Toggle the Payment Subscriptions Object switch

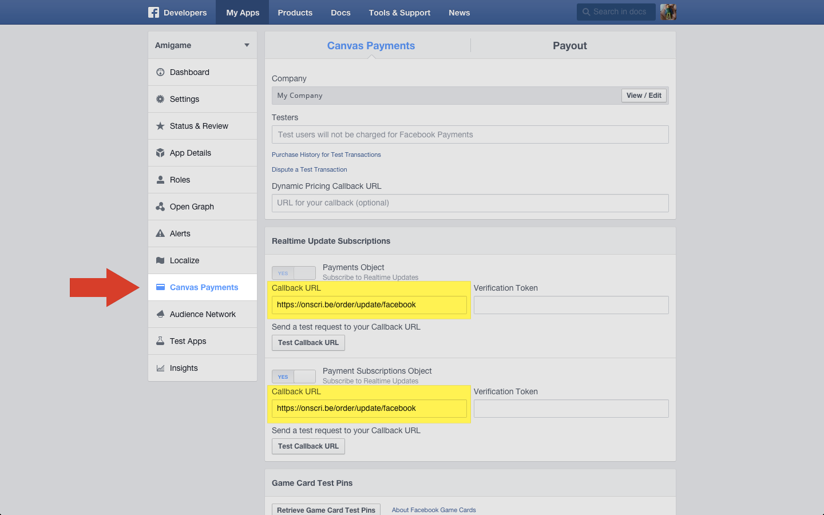[x=294, y=377]
